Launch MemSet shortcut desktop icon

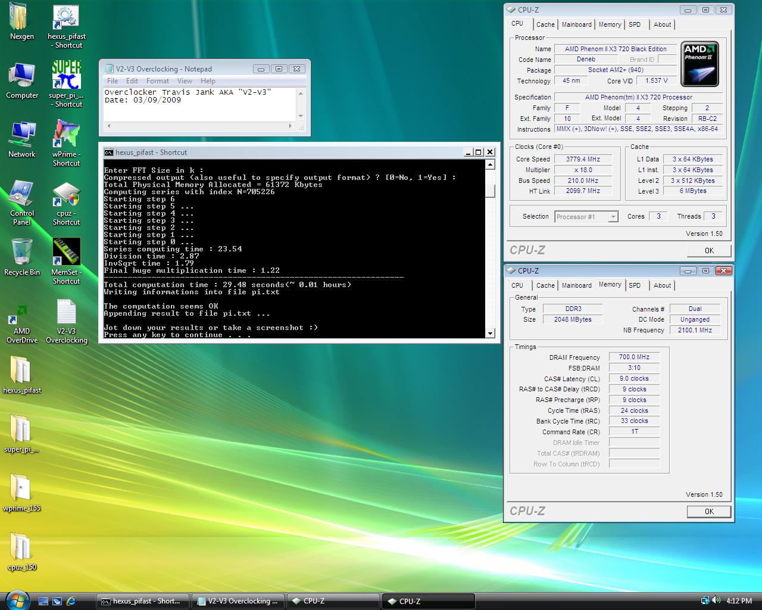coord(67,261)
